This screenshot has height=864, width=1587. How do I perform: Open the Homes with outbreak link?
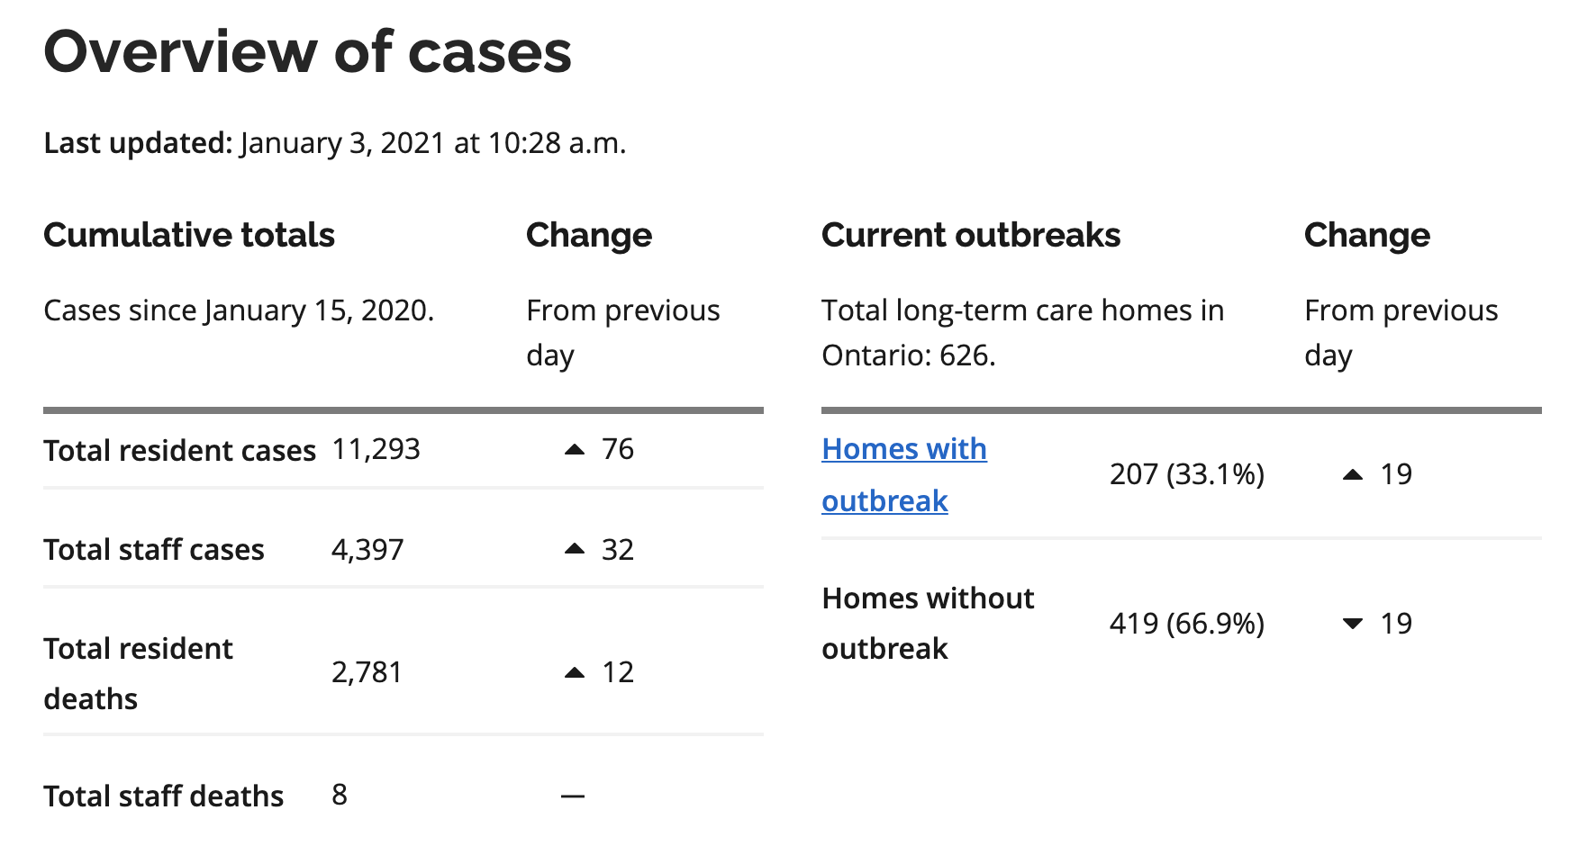click(903, 449)
